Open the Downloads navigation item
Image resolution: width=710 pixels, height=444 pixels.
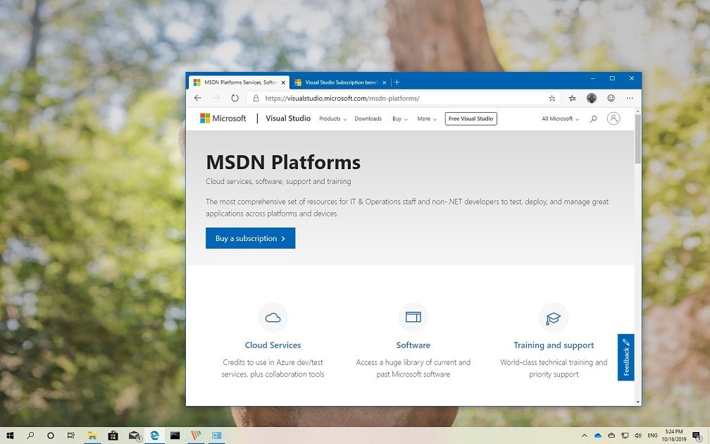pos(368,119)
